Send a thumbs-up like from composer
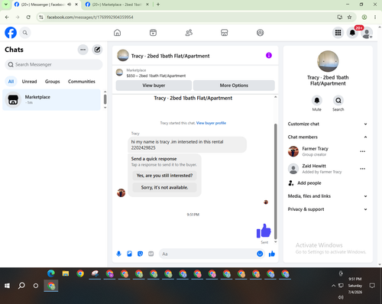Screen dimensions: 382x304 (x=272, y=254)
